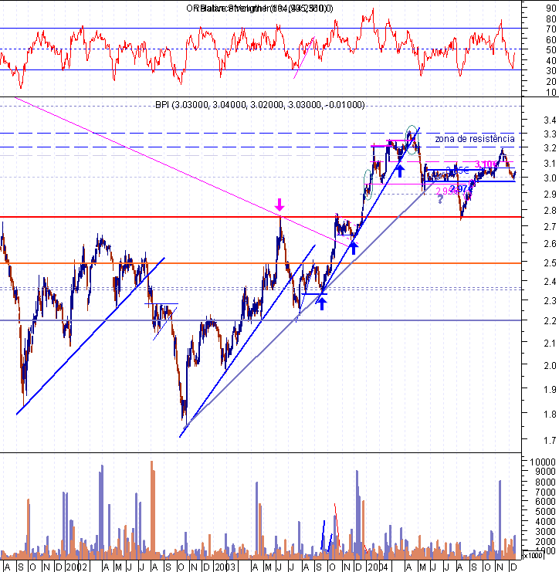The width and height of the screenshot is (559, 572).
Task: Click the overlapping Relative Strength indicator title
Action: click(x=259, y=8)
